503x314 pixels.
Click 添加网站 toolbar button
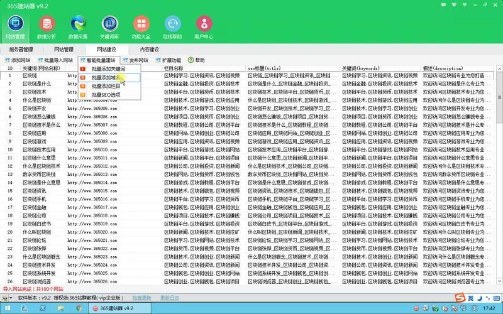(x=18, y=60)
